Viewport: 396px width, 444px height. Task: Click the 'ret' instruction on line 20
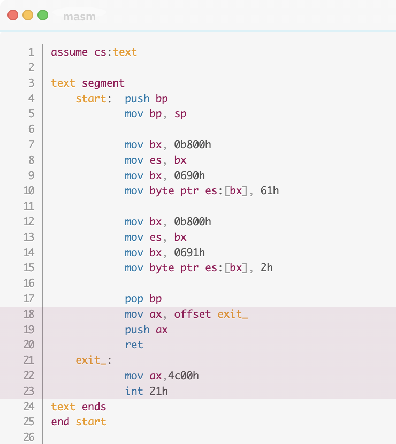134,345
